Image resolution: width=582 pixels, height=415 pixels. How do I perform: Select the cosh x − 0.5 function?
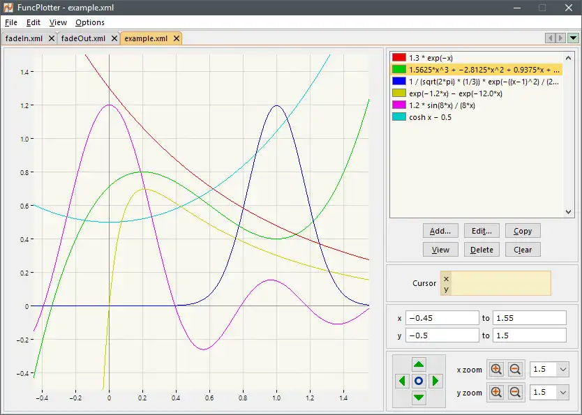tap(431, 117)
